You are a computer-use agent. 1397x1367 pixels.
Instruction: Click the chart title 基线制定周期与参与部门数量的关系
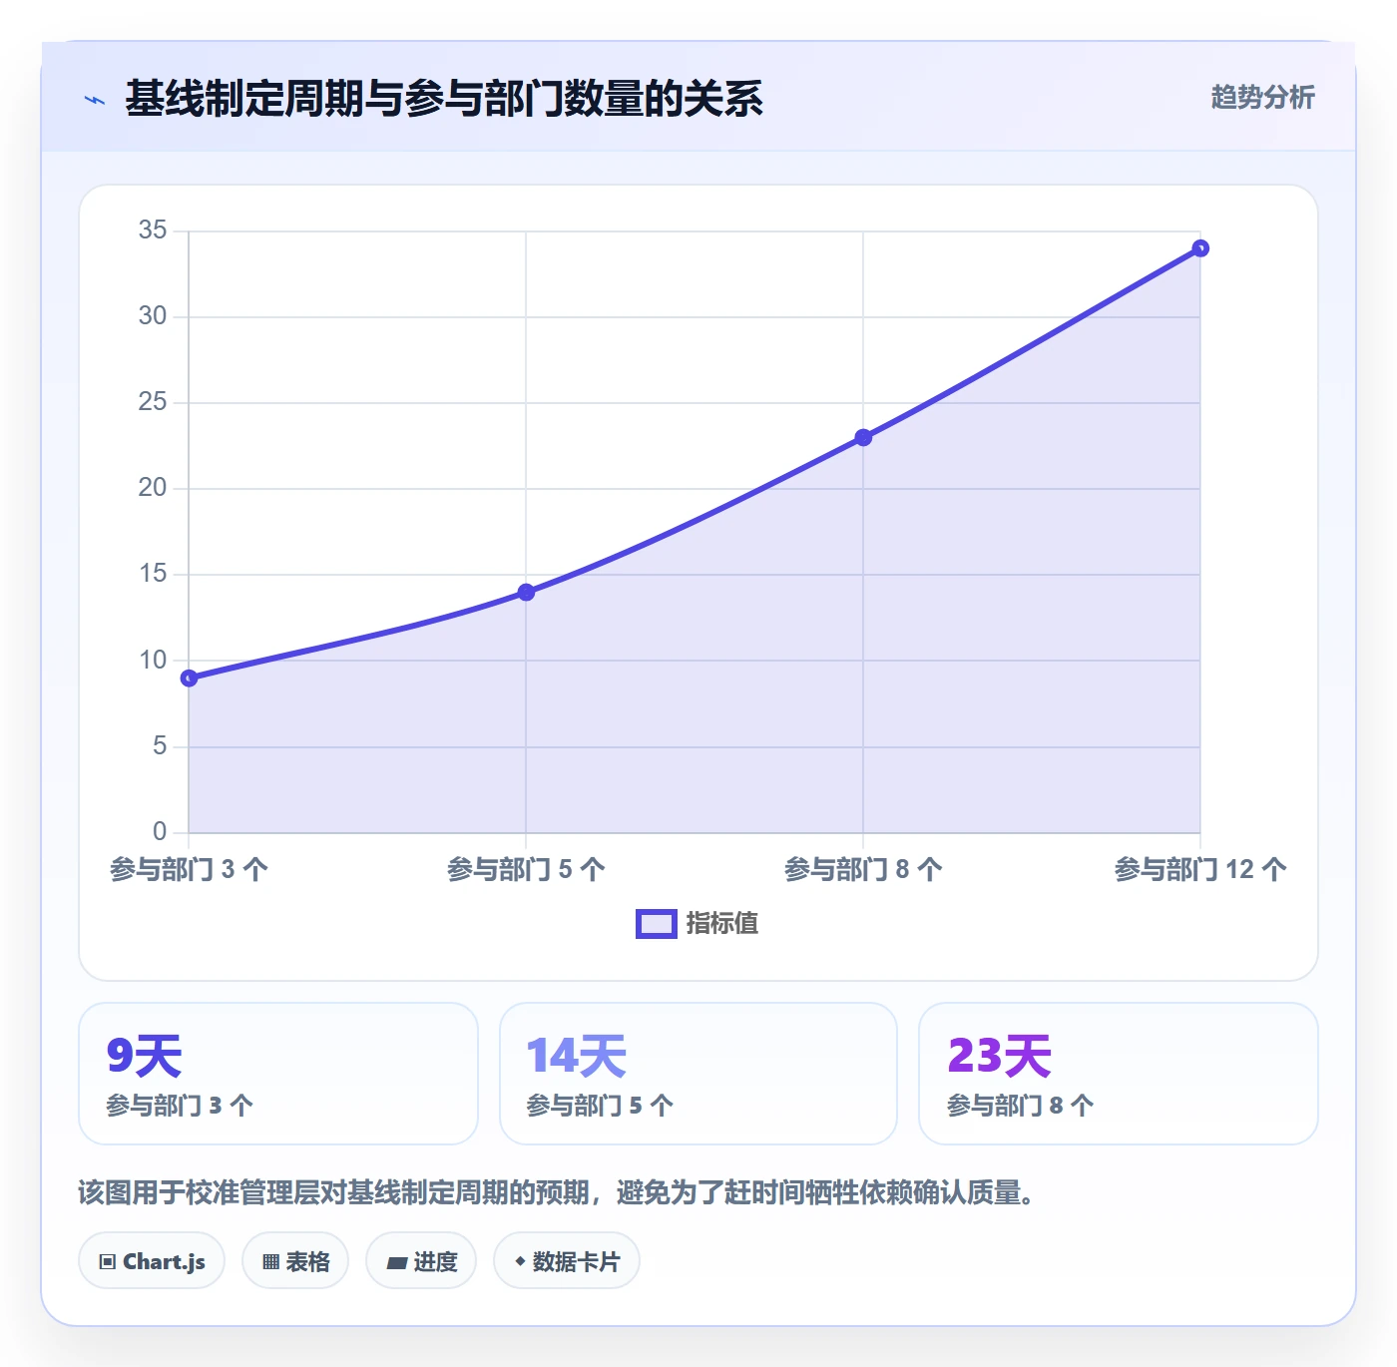click(x=444, y=99)
